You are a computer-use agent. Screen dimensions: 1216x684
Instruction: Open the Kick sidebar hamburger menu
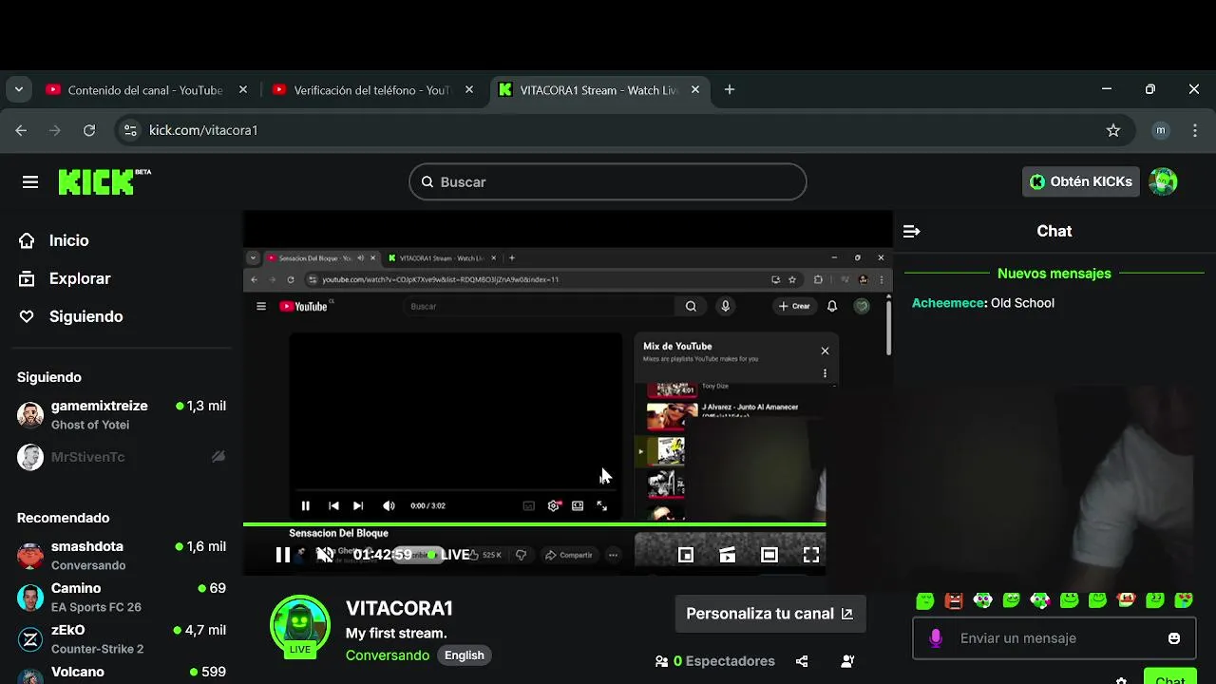pyautogui.click(x=30, y=181)
